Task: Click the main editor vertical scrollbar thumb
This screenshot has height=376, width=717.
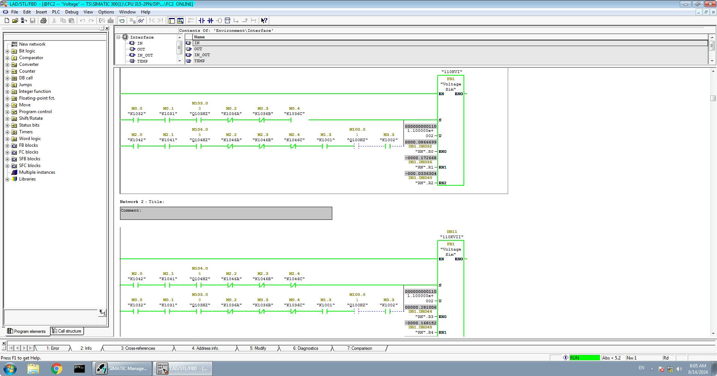Action: click(713, 98)
